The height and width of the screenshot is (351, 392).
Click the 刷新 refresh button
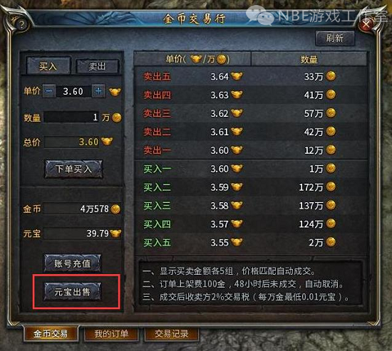click(335, 38)
